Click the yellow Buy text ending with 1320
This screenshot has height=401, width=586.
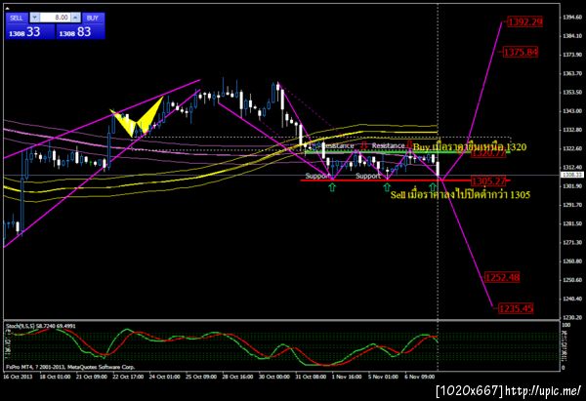pos(470,146)
